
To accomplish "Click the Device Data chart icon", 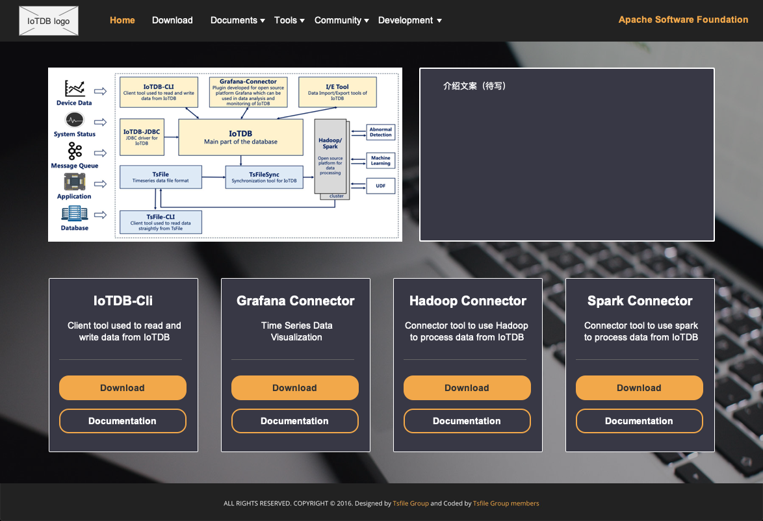I will (x=75, y=88).
